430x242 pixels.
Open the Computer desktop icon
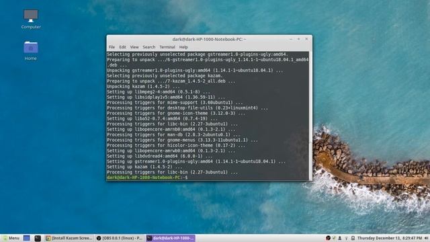31,19
